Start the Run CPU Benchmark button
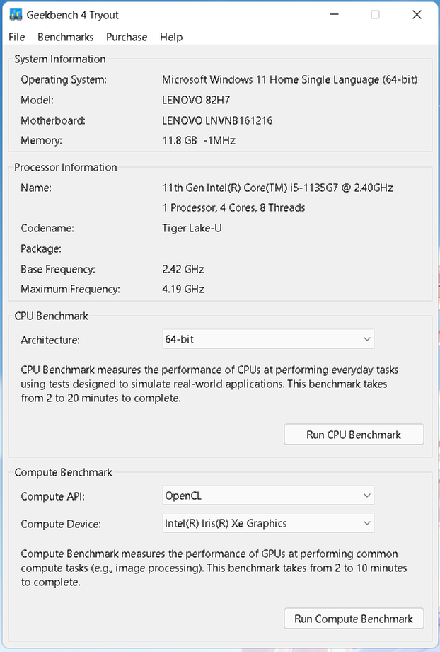The image size is (440, 652). point(354,435)
